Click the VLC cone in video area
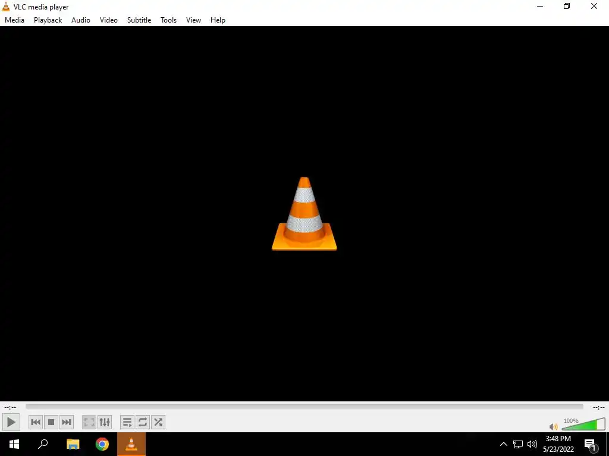This screenshot has height=456, width=609. [304, 214]
